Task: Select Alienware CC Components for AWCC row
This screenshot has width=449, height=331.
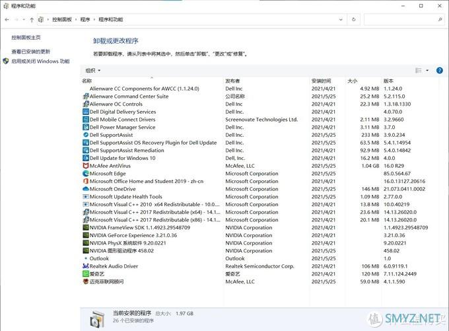Action: 259,89
